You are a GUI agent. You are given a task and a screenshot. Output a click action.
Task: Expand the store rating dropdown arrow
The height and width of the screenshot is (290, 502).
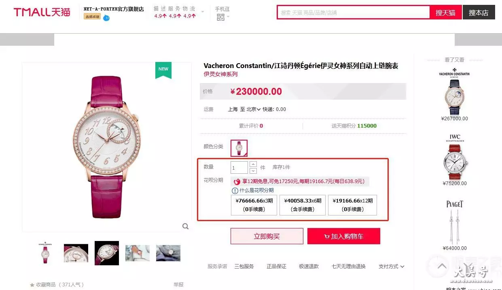click(203, 12)
